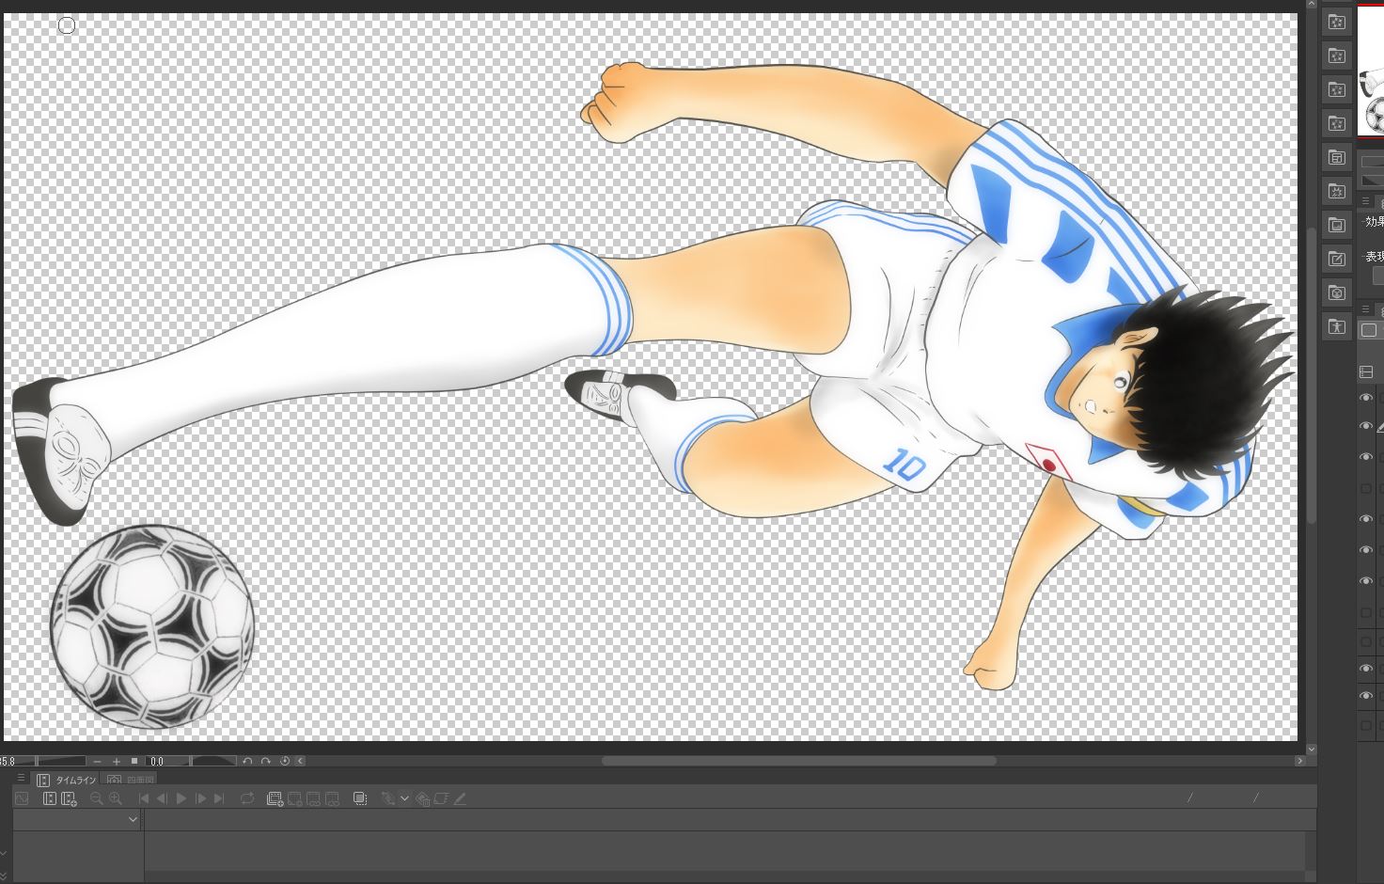Play the animation
This screenshot has height=884, width=1384.
(x=181, y=798)
